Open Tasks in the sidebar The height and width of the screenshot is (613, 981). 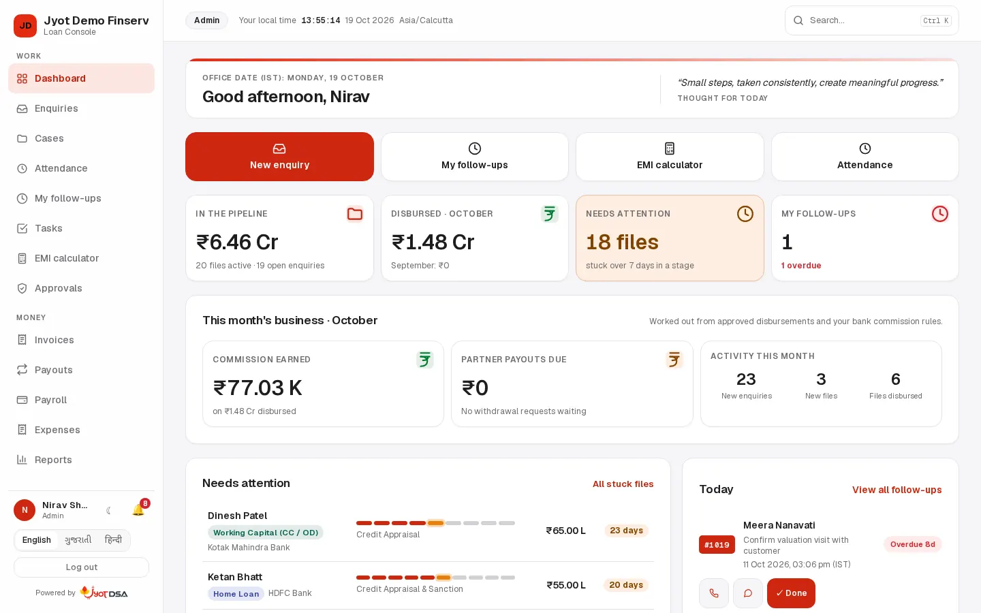pos(81,228)
